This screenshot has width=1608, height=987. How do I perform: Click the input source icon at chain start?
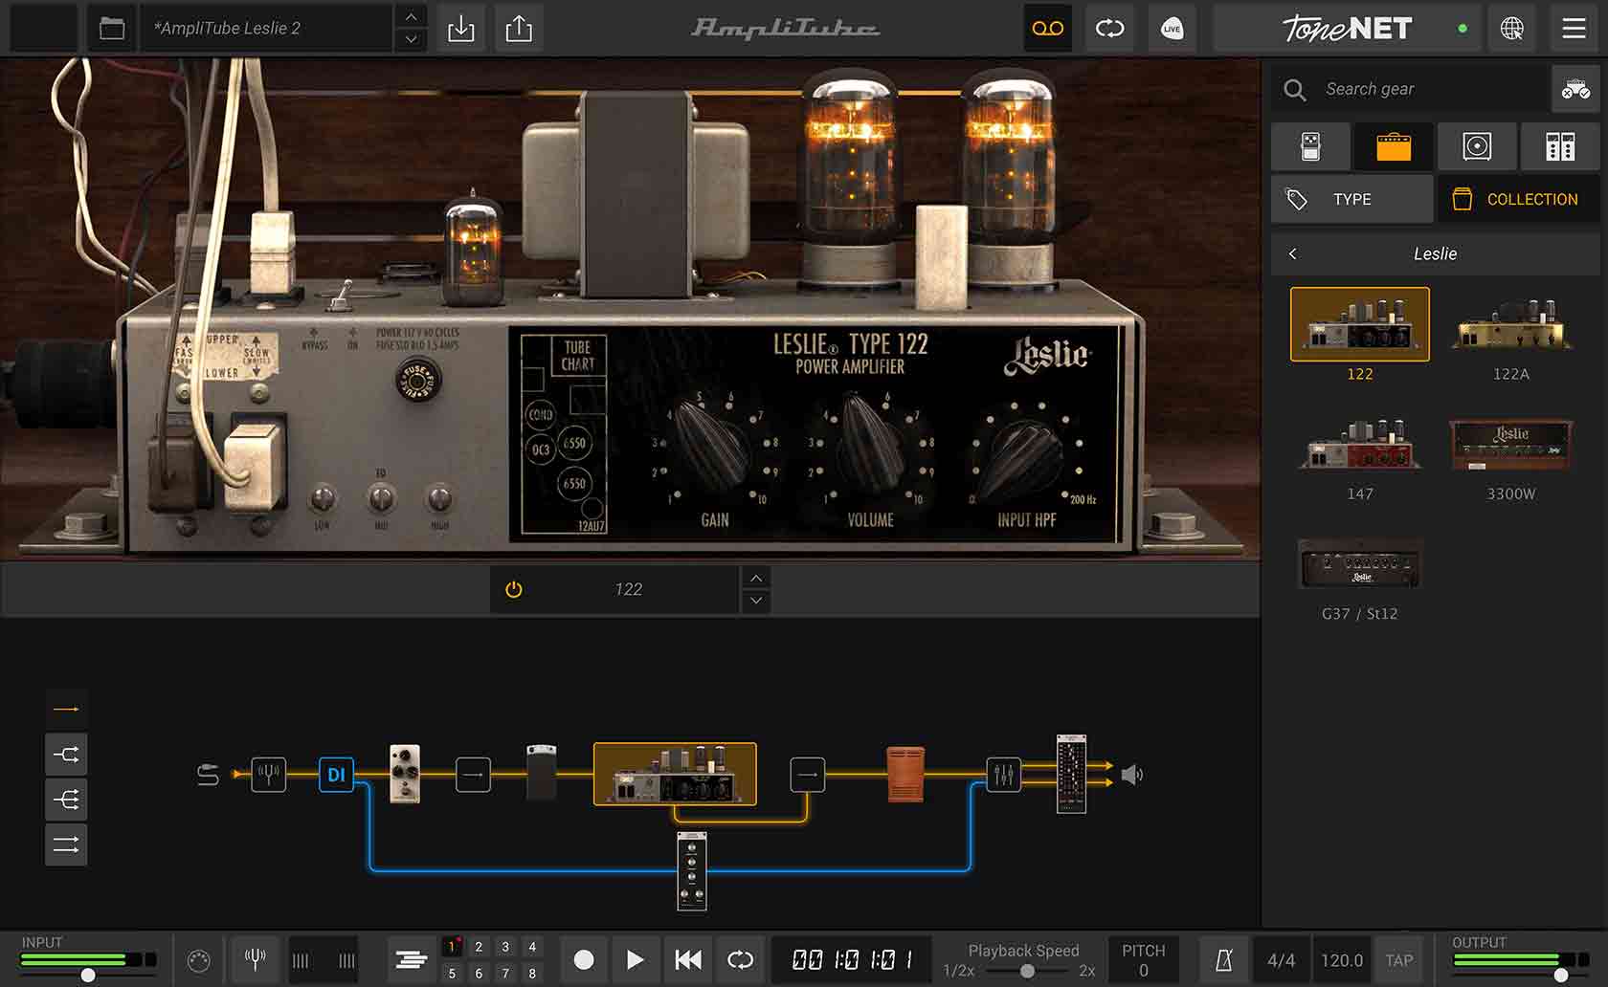coord(208,774)
